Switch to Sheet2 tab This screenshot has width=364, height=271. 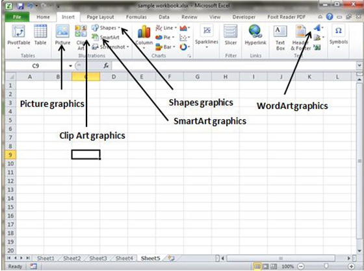pyautogui.click(x=72, y=258)
